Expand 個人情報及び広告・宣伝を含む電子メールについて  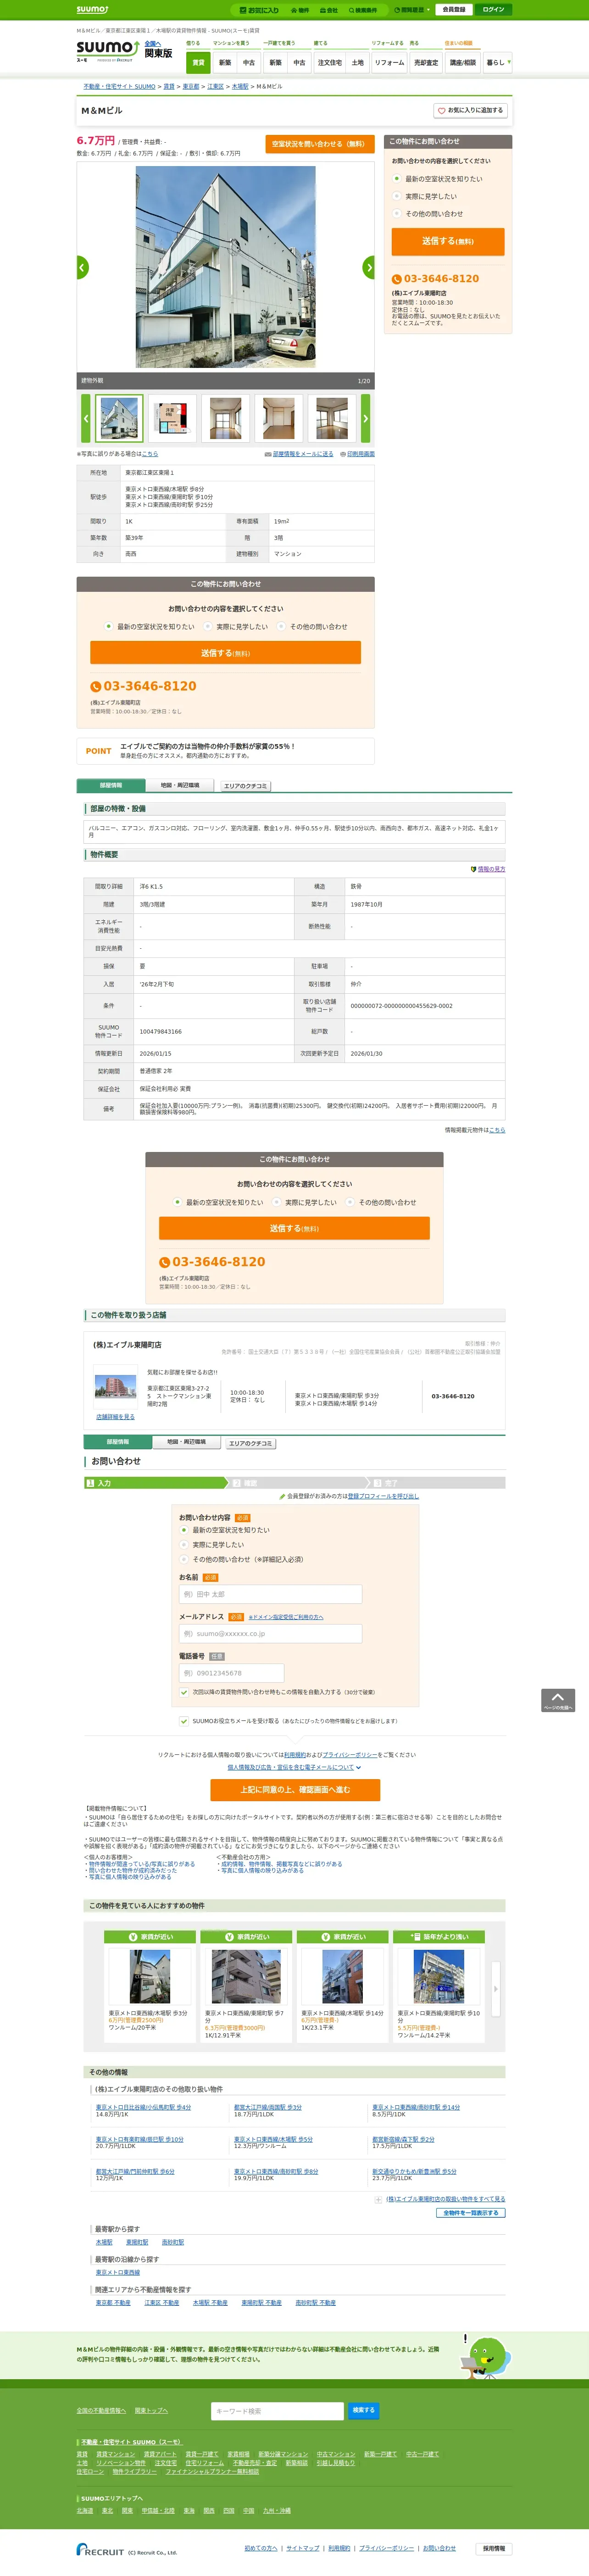click(x=294, y=1767)
